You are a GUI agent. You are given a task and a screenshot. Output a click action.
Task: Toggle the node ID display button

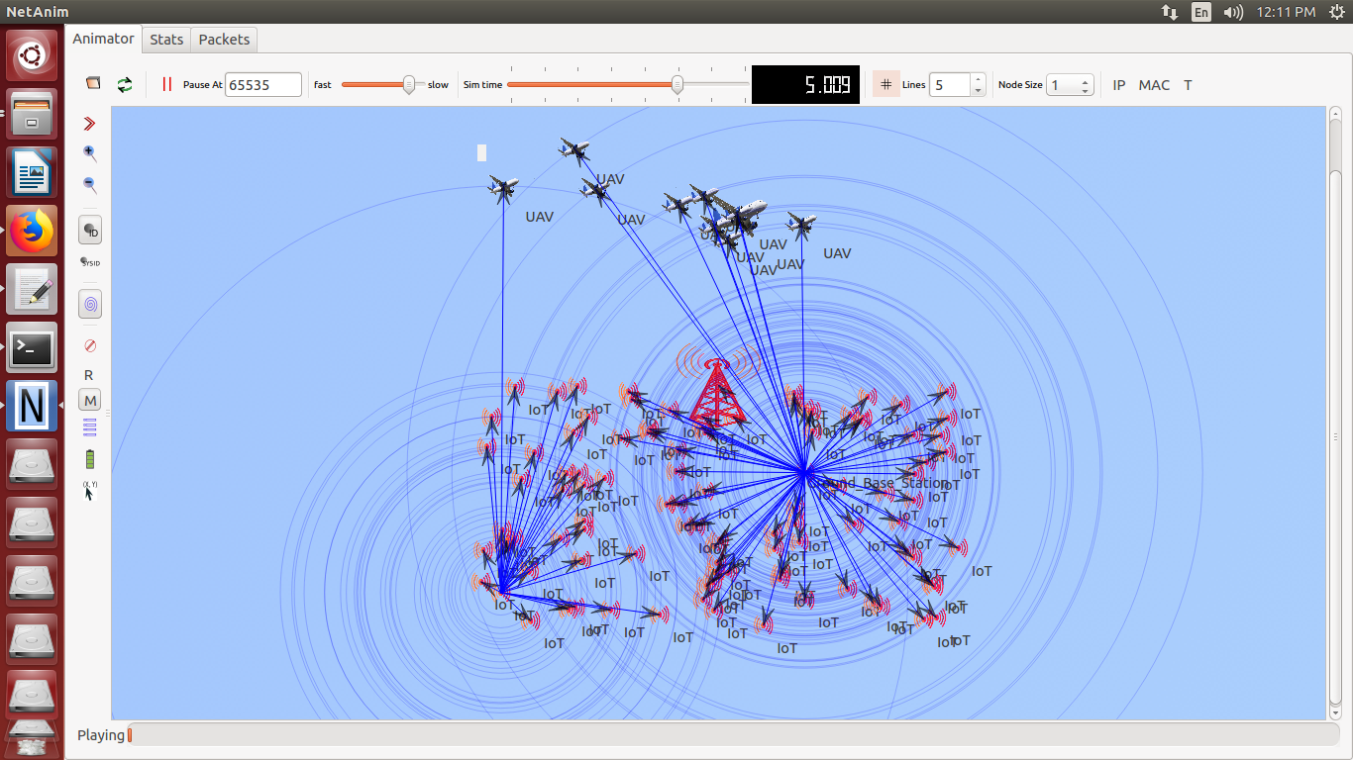(90, 231)
